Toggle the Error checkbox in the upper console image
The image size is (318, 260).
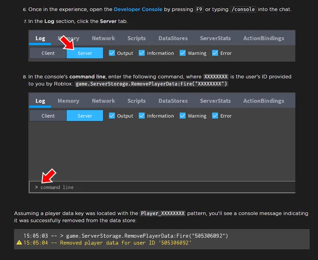pos(215,53)
